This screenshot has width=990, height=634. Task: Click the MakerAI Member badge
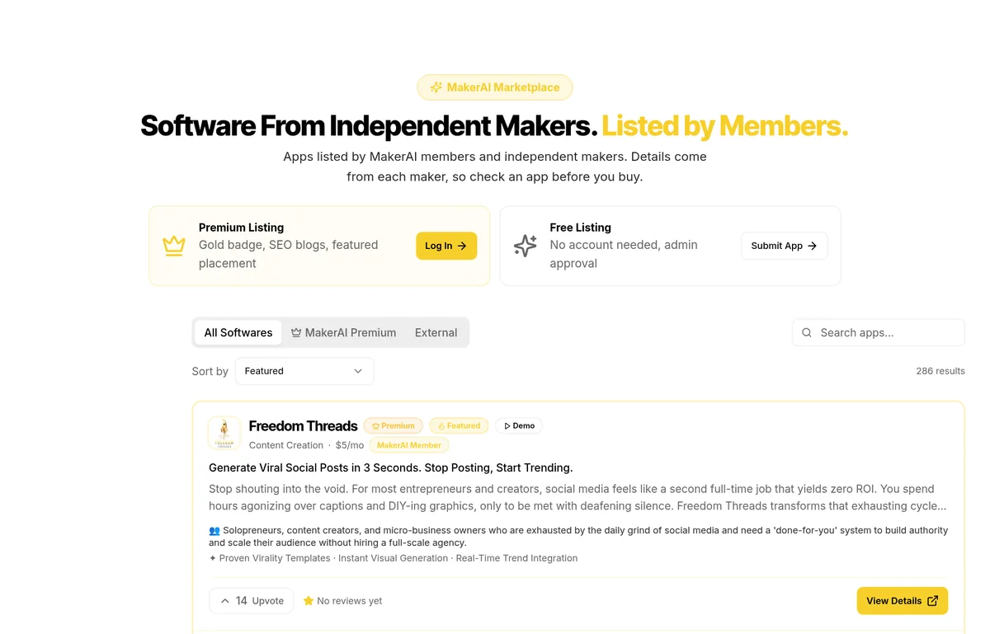[409, 445]
